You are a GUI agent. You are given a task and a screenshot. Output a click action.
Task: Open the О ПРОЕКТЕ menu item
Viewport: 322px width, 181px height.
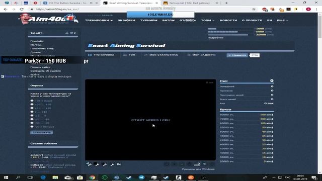point(252,20)
